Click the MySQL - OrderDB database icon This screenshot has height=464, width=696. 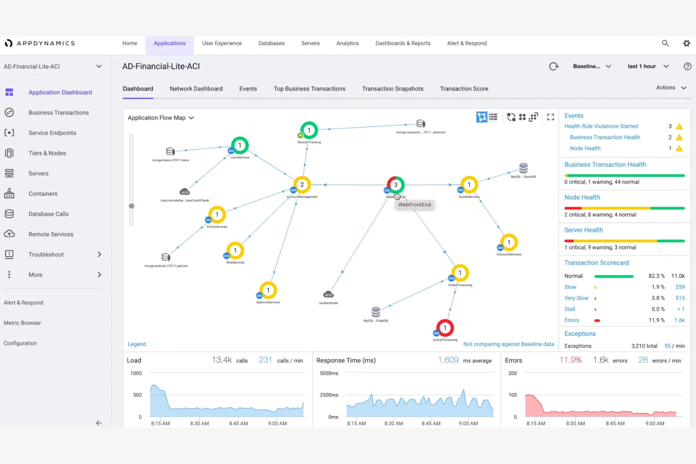pyautogui.click(x=376, y=312)
